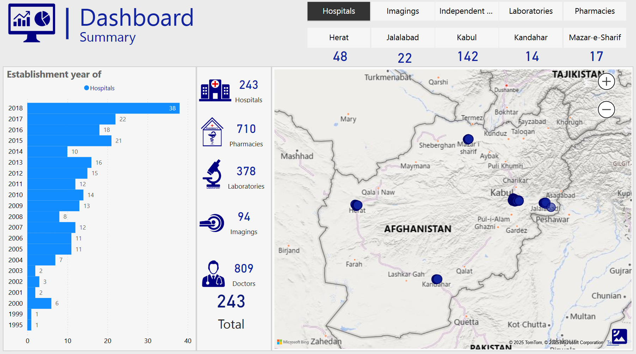636x354 pixels.
Task: Switch to the Imagings category tab
Action: [x=402, y=11]
